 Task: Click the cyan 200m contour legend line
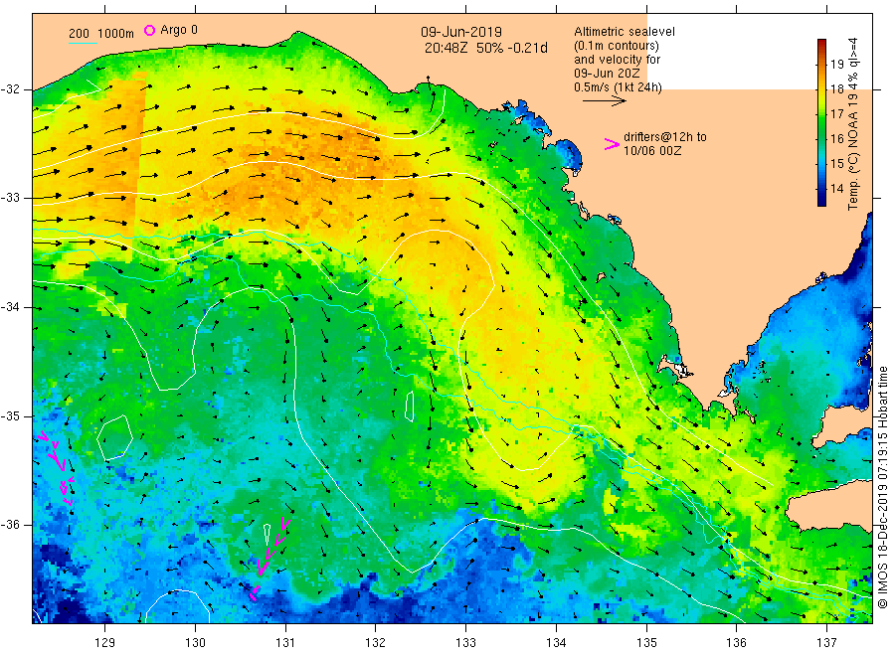83,43
